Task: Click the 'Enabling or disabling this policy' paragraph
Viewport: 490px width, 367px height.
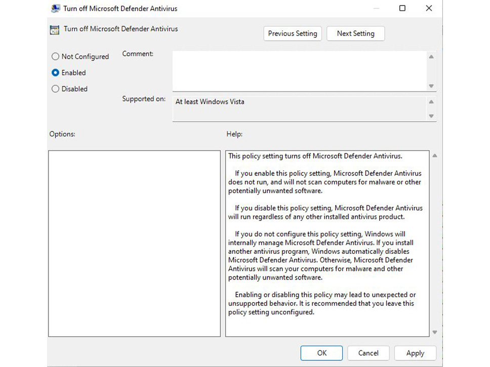Action: click(322, 303)
